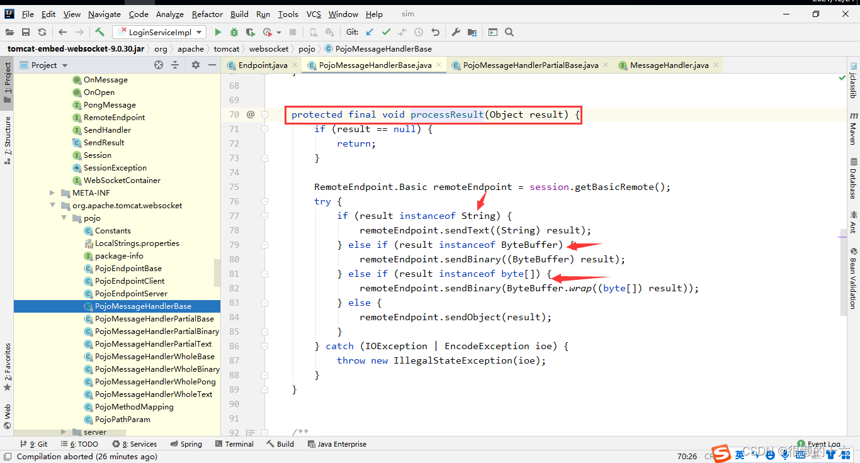This screenshot has height=463, width=860.
Task: Collapse the org.apache.tomcat.websocket package
Action: point(52,206)
